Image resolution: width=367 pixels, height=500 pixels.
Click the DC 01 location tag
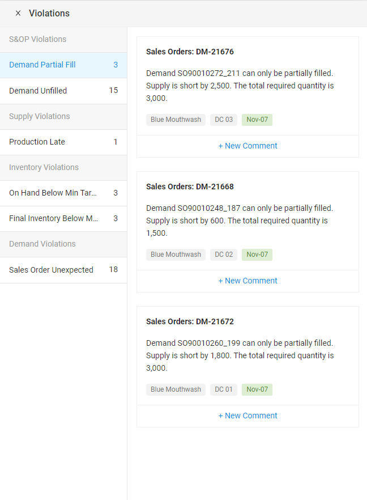click(224, 389)
